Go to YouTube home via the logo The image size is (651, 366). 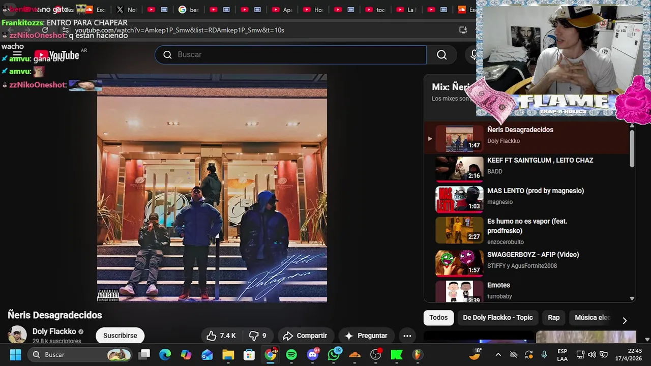tap(56, 55)
